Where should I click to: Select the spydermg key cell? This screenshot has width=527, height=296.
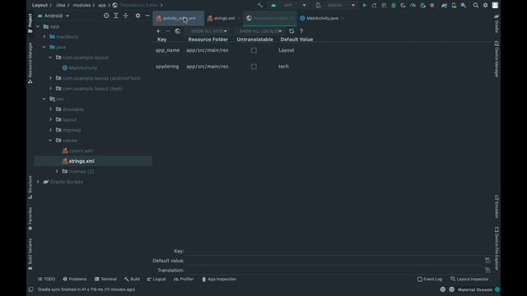tap(167, 67)
